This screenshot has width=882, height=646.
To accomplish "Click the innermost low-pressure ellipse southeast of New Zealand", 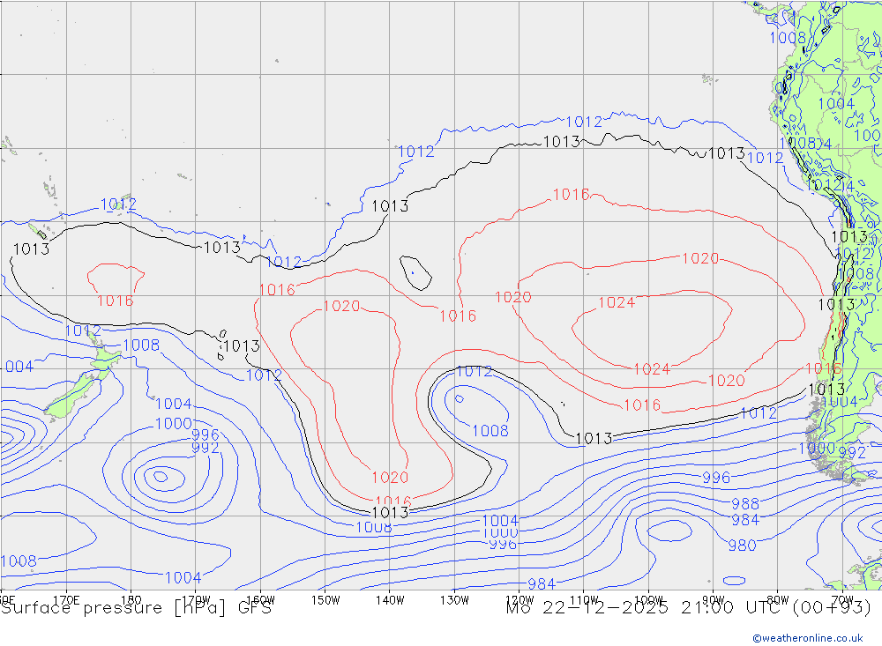I will (161, 477).
